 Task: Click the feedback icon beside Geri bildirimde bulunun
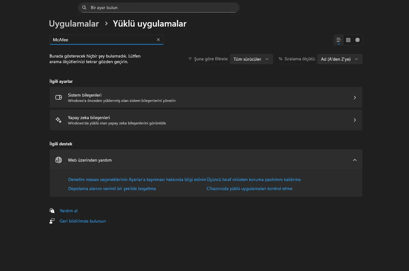pos(52,221)
